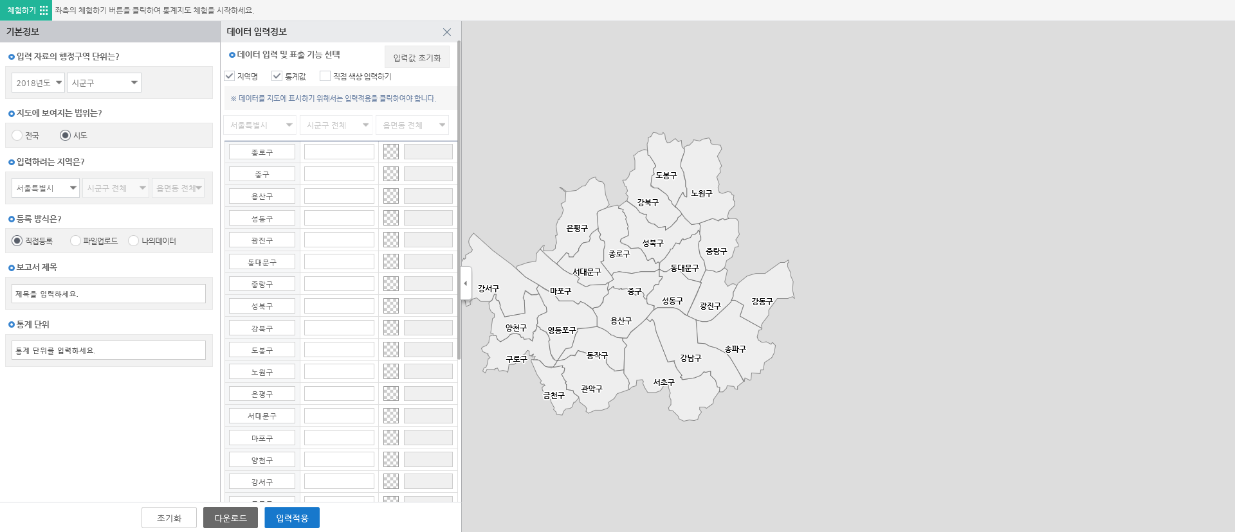Open the 2018년도 year dropdown
This screenshot has height=532, width=1235.
coord(38,83)
